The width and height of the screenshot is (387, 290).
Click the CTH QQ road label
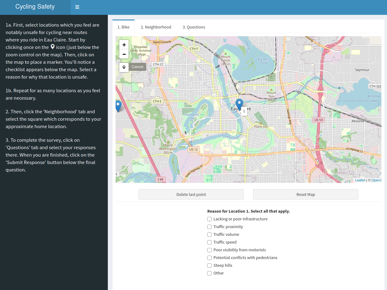[375, 86]
